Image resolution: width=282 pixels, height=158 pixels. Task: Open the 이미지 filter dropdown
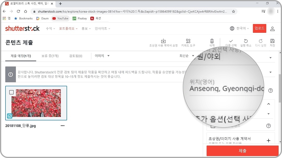[102, 55]
